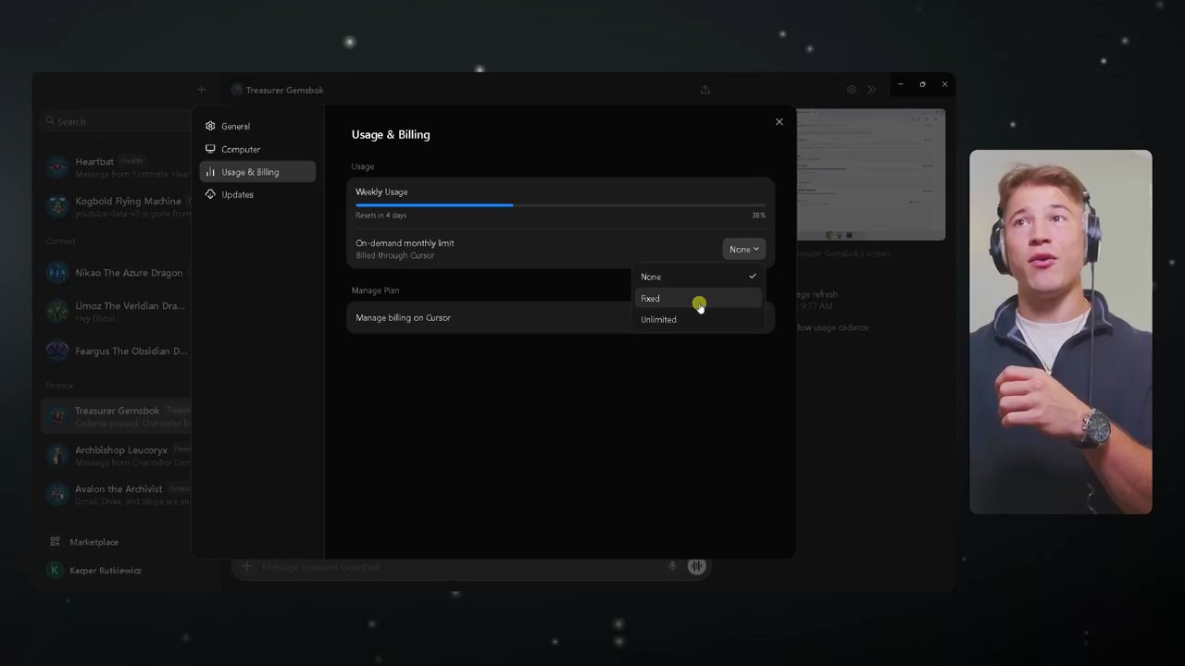Click the 38% usage value text
This screenshot has width=1185, height=666.
coord(758,216)
